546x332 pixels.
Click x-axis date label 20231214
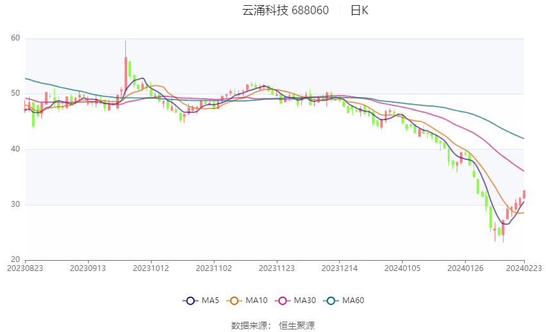[340, 268]
